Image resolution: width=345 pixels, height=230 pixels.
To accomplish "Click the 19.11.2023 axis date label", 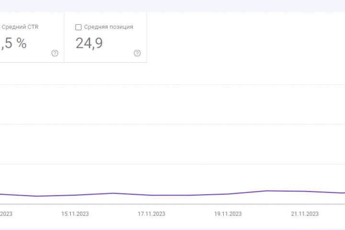I will coord(228,214).
